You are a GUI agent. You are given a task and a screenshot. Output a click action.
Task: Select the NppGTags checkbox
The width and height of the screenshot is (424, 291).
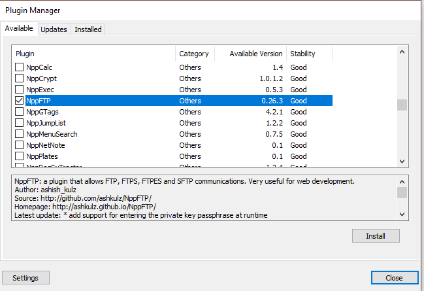(x=19, y=112)
